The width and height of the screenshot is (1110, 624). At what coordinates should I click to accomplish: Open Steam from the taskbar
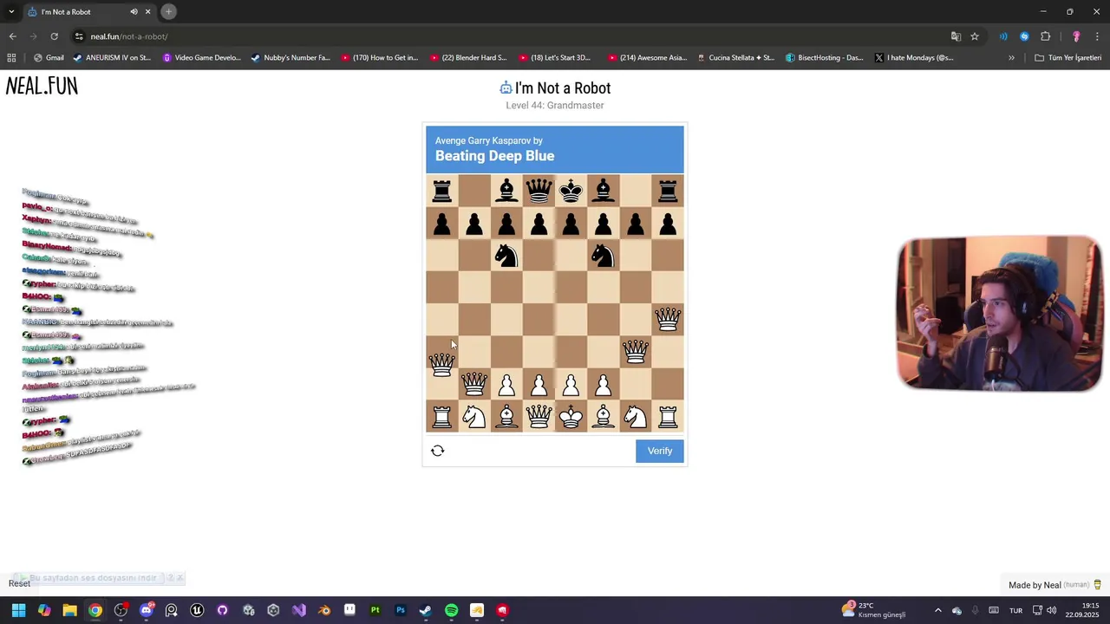point(426,610)
